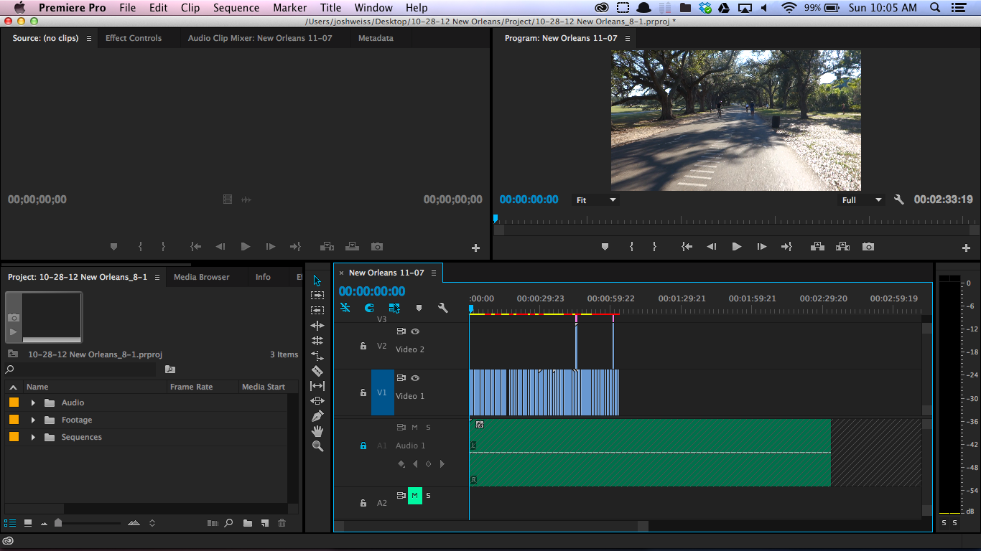Open the Program panel menu
The width and height of the screenshot is (981, 551).
[627, 39]
